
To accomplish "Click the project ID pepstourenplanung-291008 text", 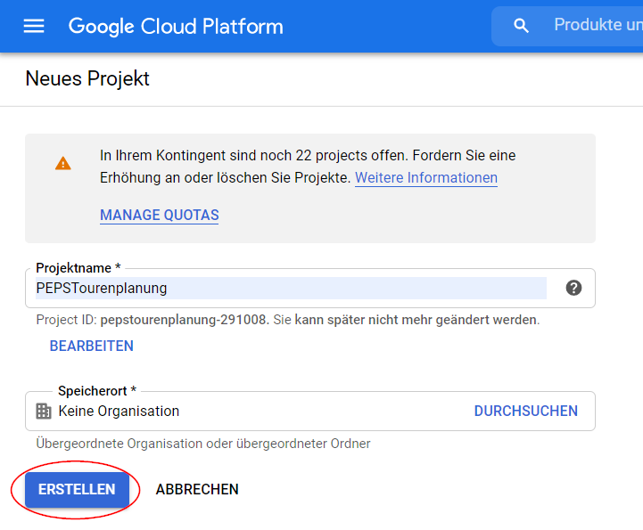I will click(x=184, y=319).
